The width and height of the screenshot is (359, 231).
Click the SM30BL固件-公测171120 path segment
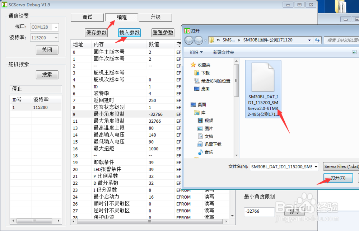click(268, 40)
